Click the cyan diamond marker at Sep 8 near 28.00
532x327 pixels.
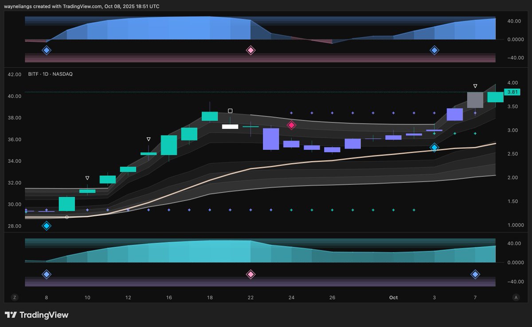click(x=47, y=226)
